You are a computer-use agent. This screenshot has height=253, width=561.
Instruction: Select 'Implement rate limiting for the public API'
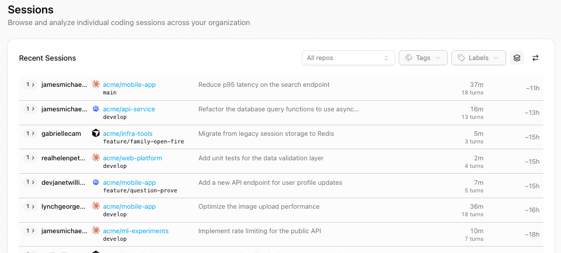260,231
